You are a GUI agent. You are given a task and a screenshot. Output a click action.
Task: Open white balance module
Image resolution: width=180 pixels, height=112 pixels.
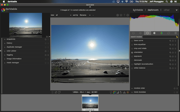coord(140,68)
